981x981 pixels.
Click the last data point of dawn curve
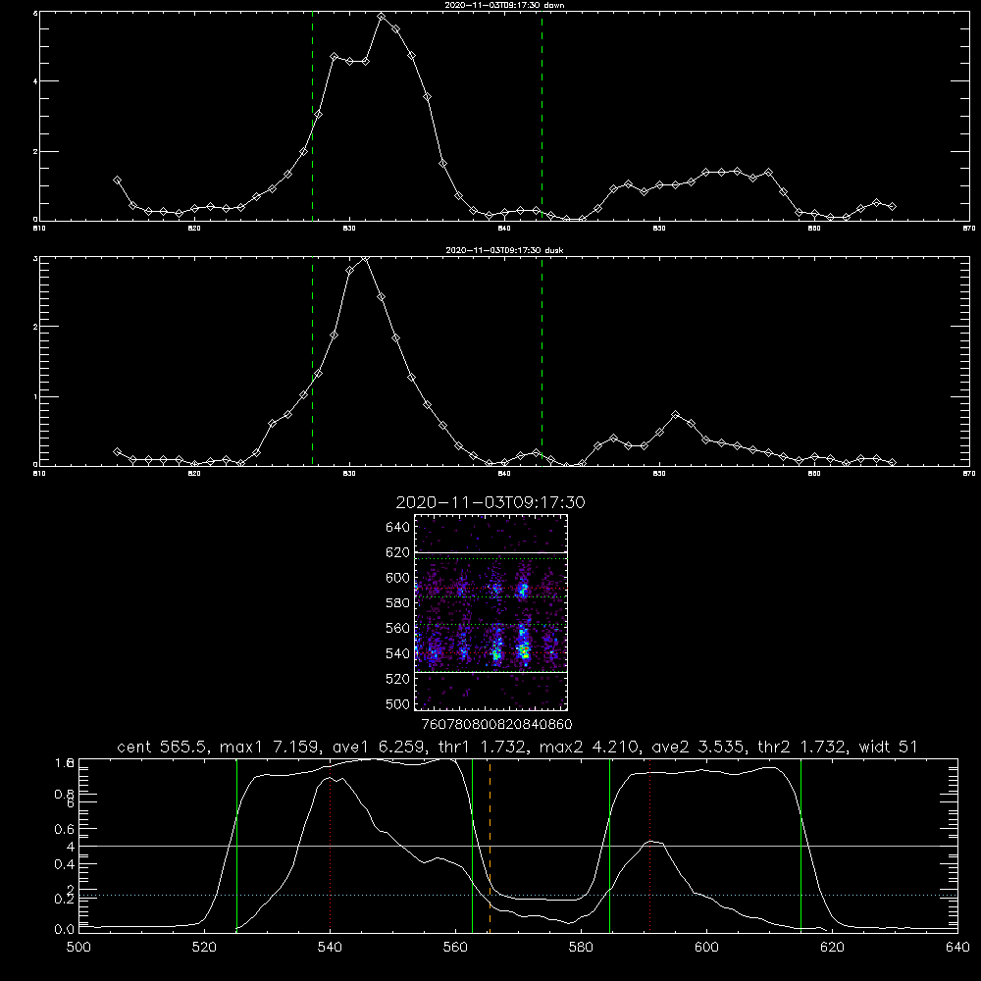point(892,206)
